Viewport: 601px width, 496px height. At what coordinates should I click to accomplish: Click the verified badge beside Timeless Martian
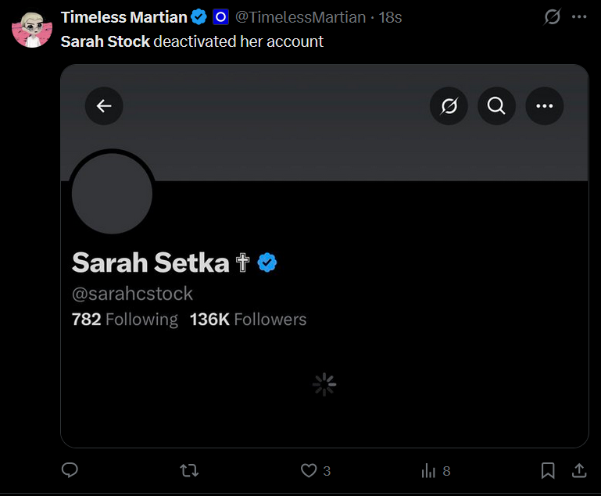point(199,17)
